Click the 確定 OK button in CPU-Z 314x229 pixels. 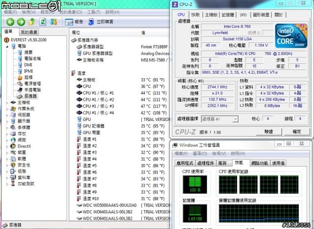[x=296, y=132]
